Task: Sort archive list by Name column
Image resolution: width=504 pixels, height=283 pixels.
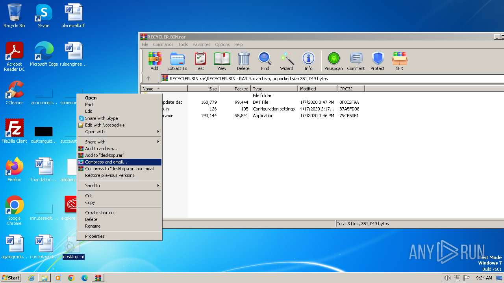Action: point(164,89)
